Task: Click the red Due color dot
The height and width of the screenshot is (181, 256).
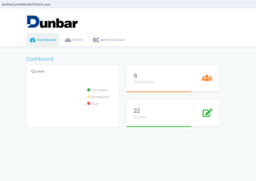Action: pyautogui.click(x=89, y=103)
